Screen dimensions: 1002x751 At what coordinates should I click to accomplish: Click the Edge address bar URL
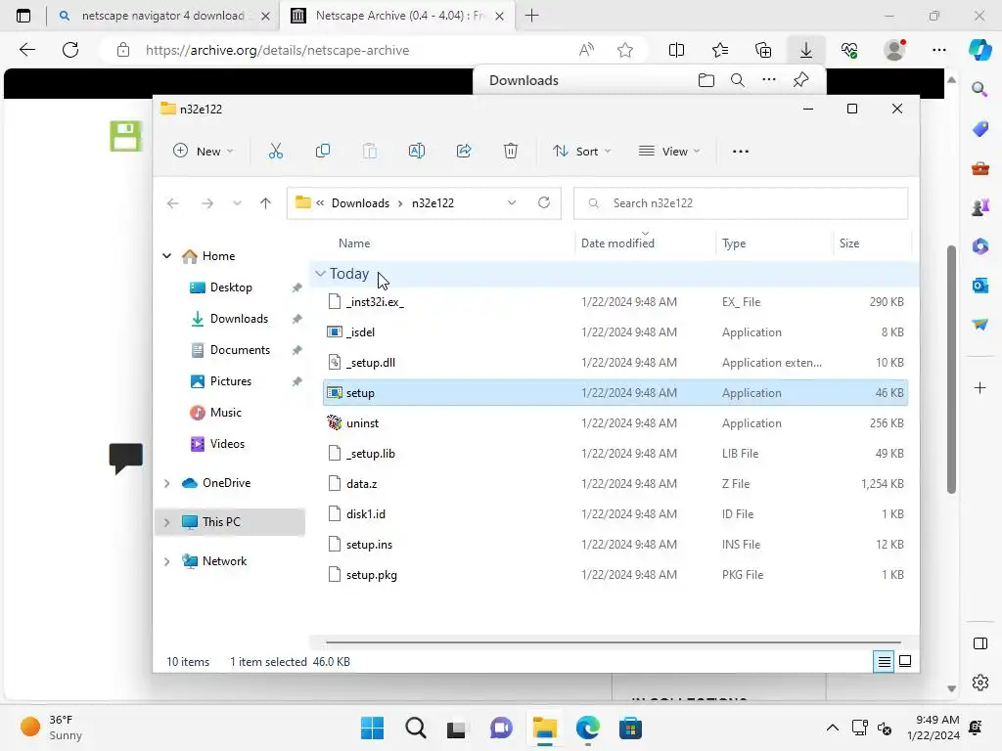[x=277, y=51]
